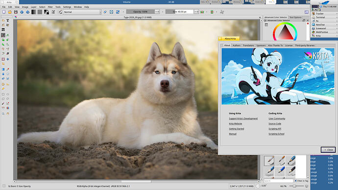Open the fill gradients toolbar button
Image resolution: width=338 pixels, height=190 pixels.
(x=34, y=12)
